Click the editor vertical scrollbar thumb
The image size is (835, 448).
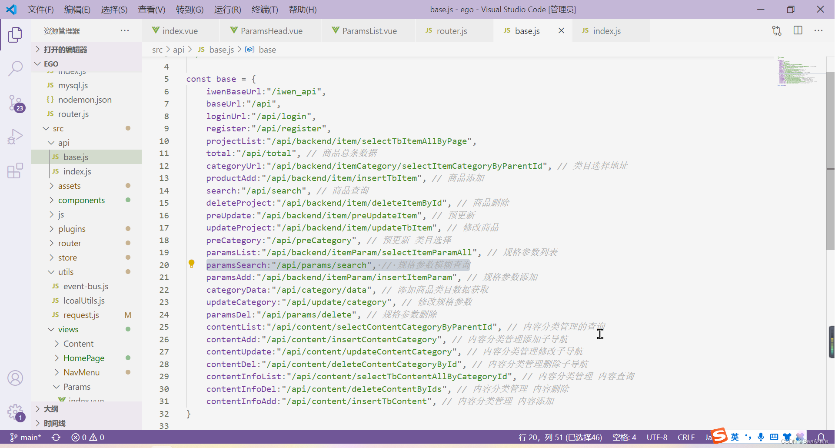coord(830,161)
